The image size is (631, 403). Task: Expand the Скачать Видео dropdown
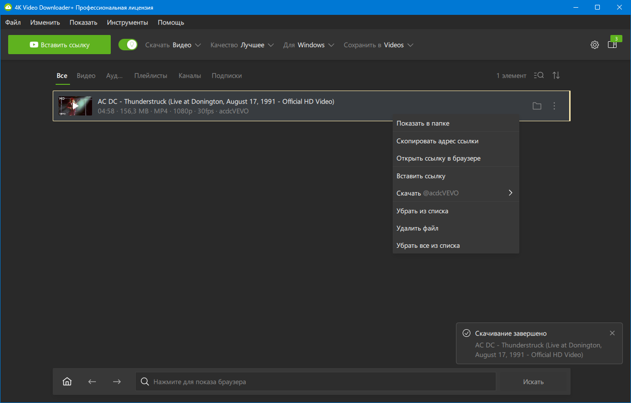pyautogui.click(x=173, y=45)
